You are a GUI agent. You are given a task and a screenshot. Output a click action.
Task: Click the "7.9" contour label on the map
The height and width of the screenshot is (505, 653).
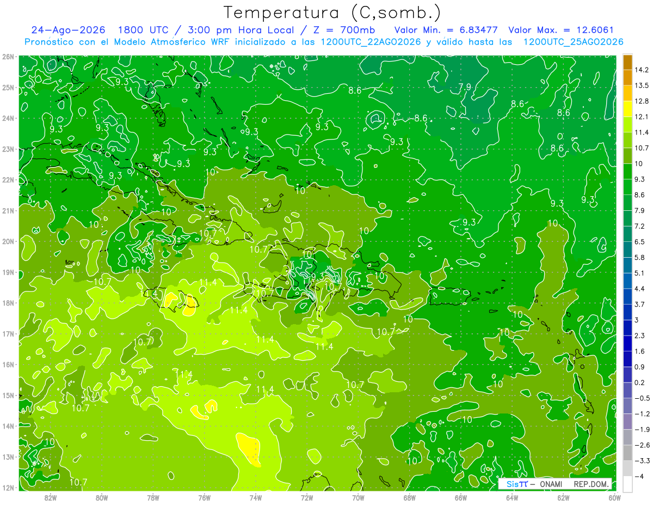click(465, 87)
